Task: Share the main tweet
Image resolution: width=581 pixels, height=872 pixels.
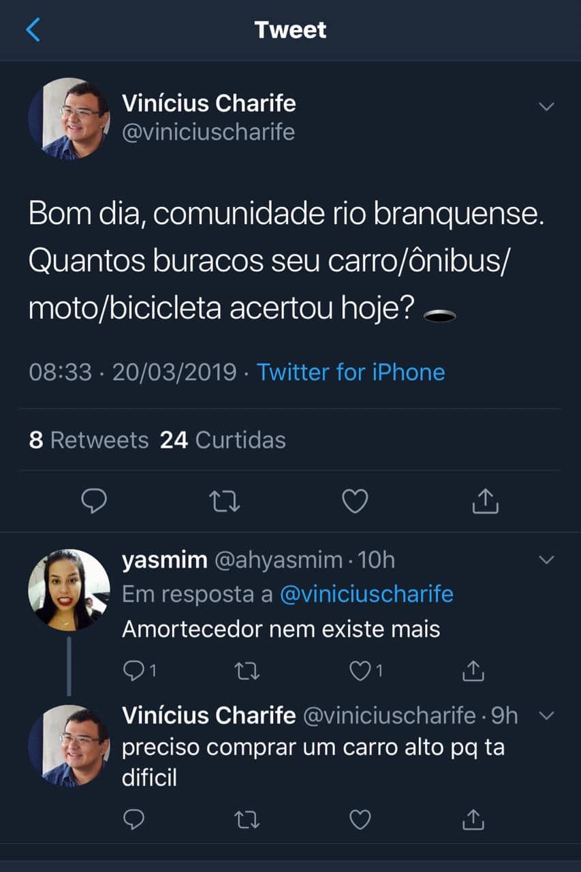Action: [485, 501]
